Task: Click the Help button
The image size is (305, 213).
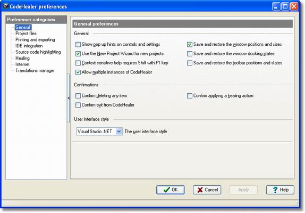Action: 280,190
